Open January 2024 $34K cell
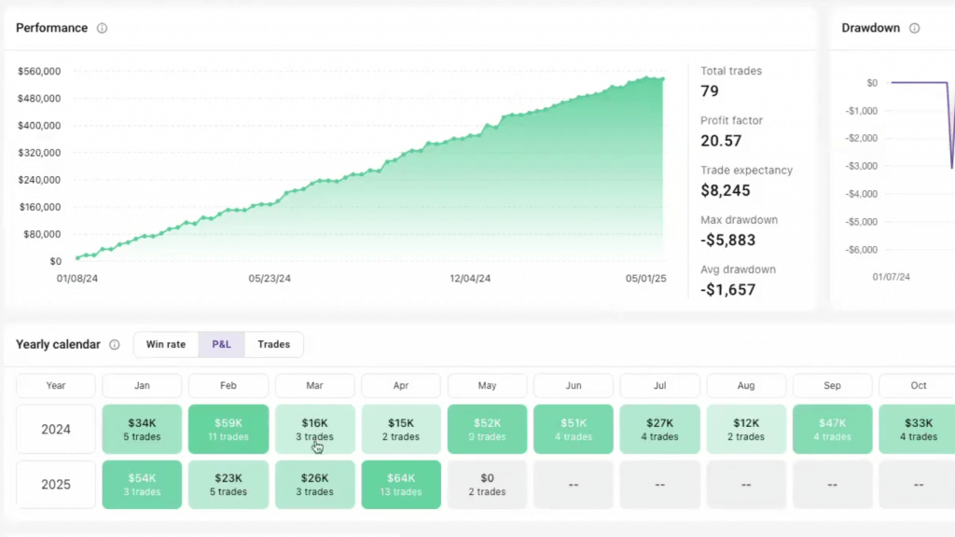 (142, 429)
